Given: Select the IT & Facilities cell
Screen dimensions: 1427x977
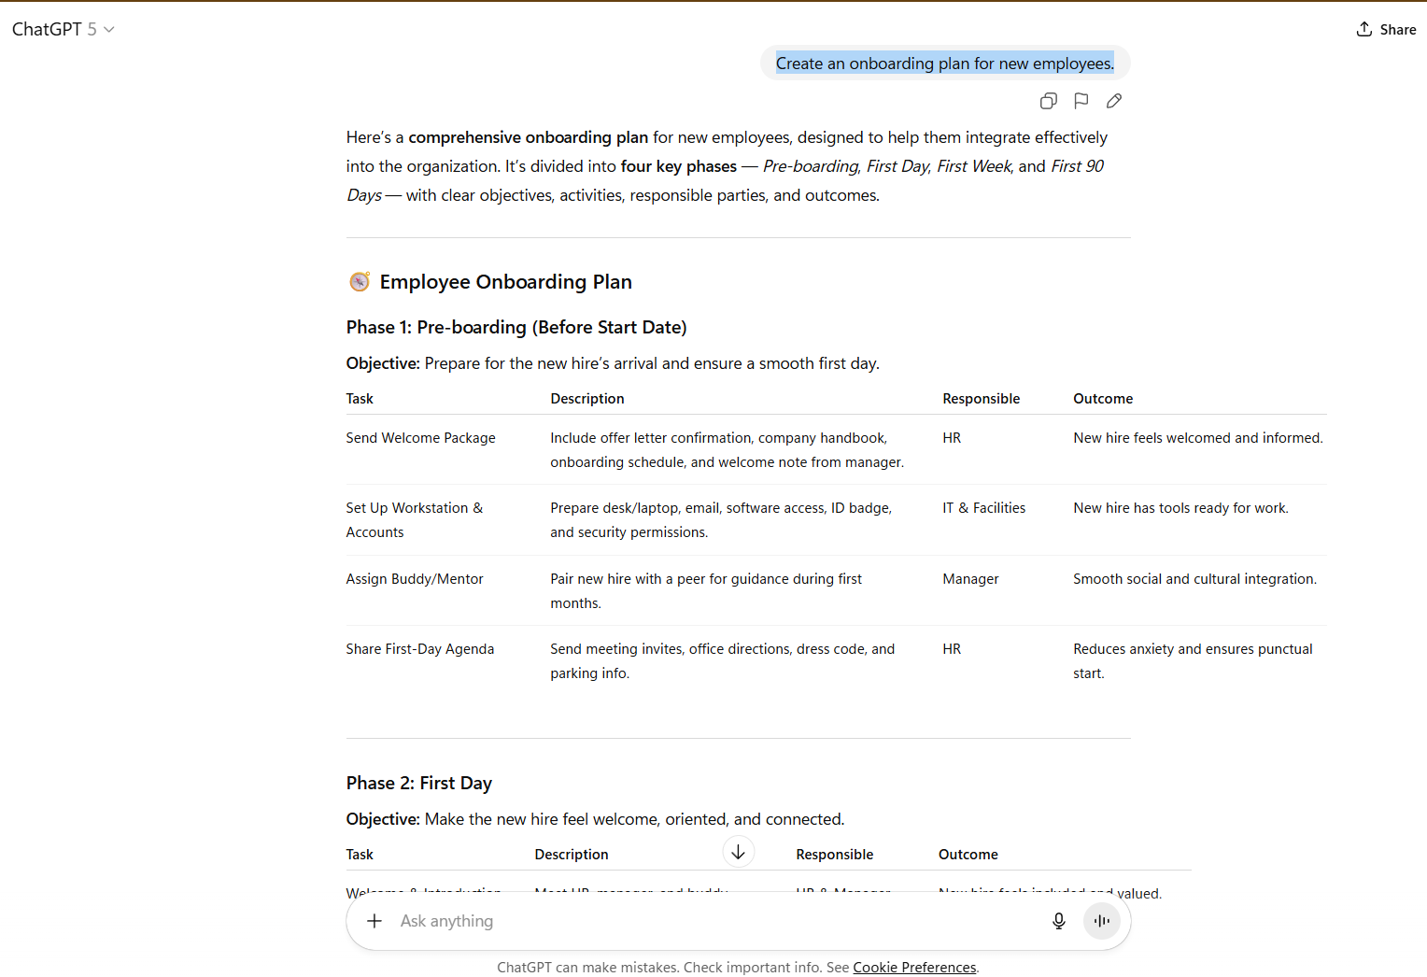Looking at the screenshot, I should [983, 508].
